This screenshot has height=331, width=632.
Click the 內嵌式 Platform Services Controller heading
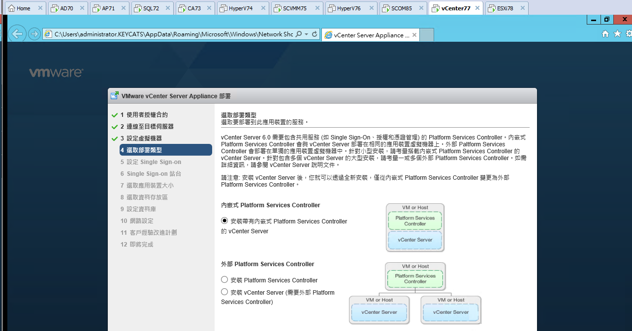[x=271, y=205]
